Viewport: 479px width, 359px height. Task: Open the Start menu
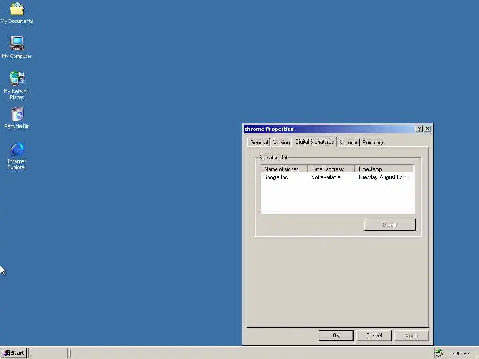pyautogui.click(x=14, y=353)
